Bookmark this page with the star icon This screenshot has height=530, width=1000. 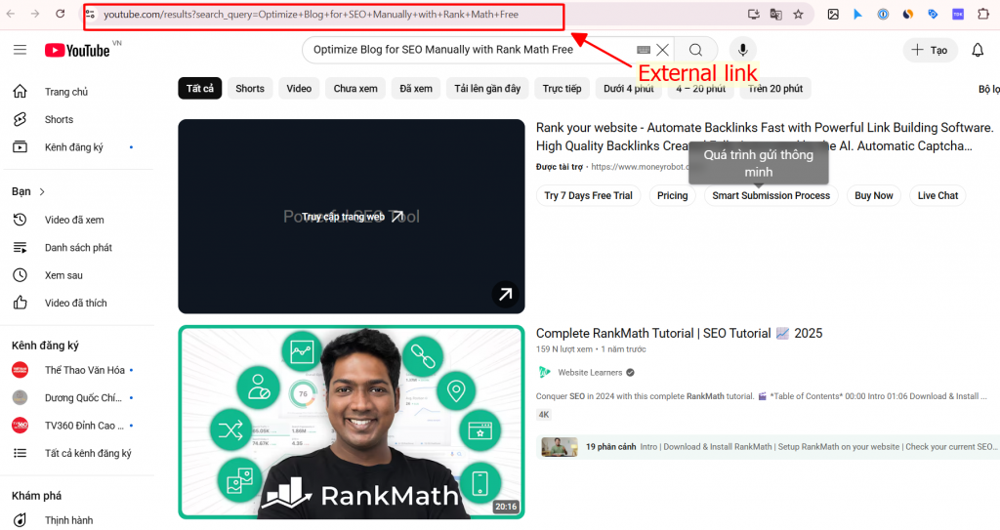tap(799, 14)
